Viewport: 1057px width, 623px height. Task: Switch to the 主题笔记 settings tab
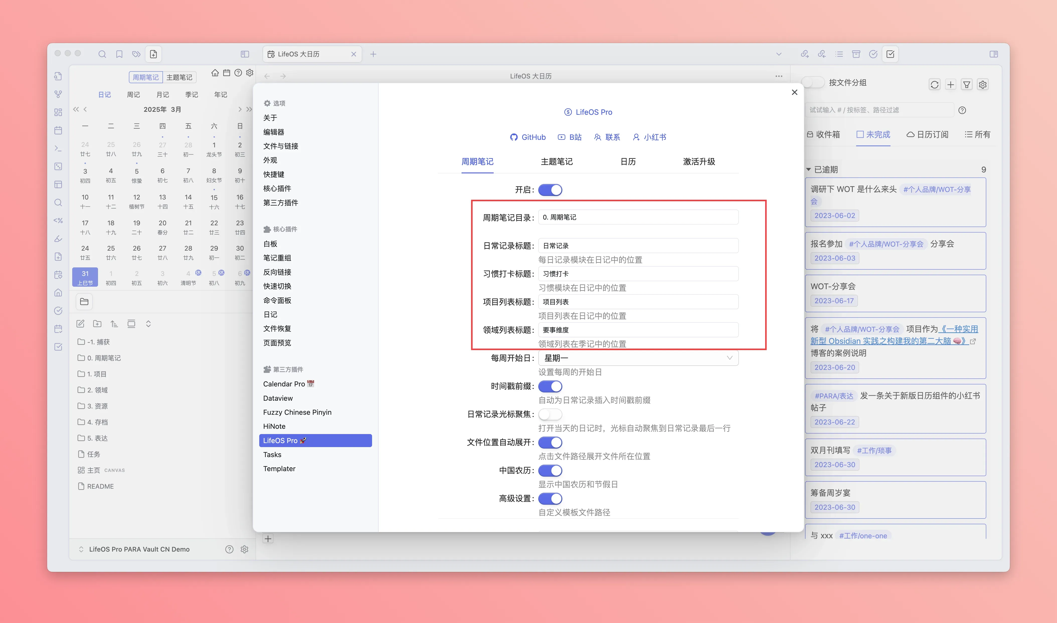click(x=556, y=162)
